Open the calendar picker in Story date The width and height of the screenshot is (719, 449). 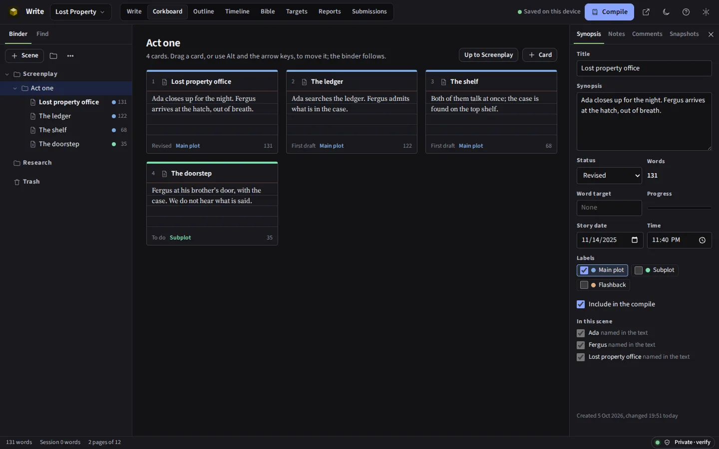click(x=635, y=240)
